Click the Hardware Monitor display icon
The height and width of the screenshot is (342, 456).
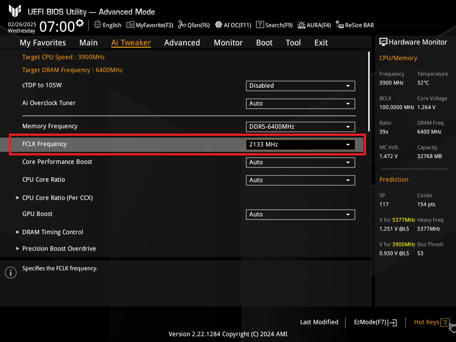[x=383, y=42]
